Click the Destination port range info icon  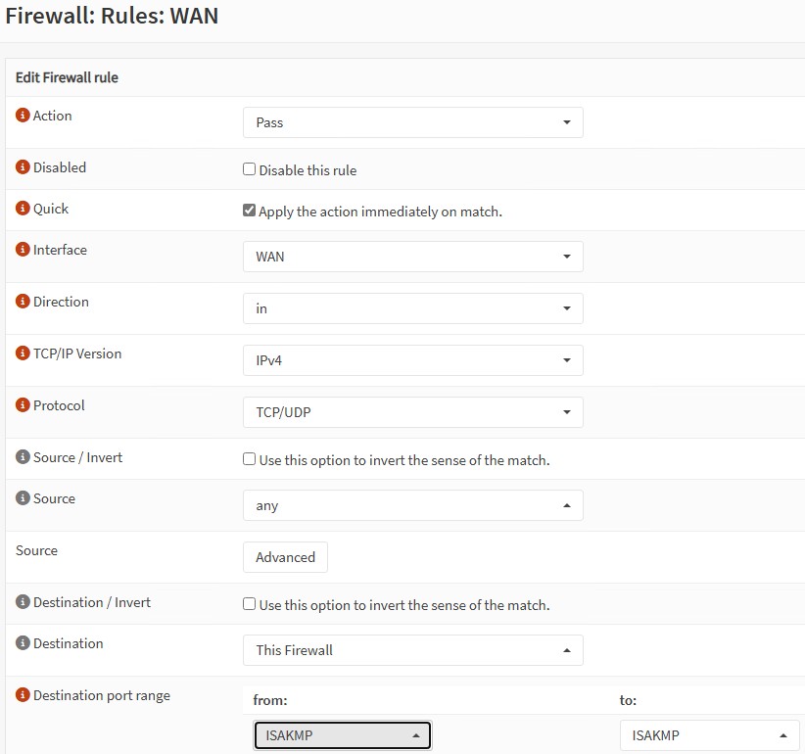(23, 695)
